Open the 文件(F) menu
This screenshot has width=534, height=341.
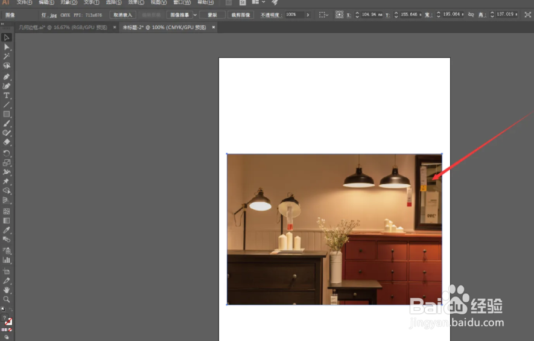[24, 2]
